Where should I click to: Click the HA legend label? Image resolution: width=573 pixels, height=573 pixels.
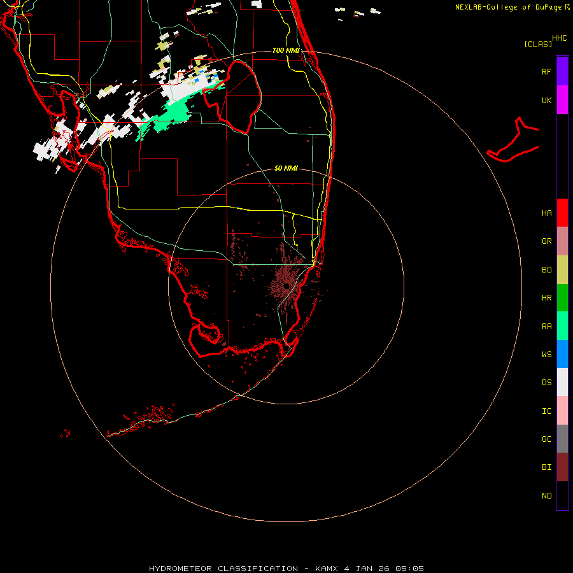546,213
